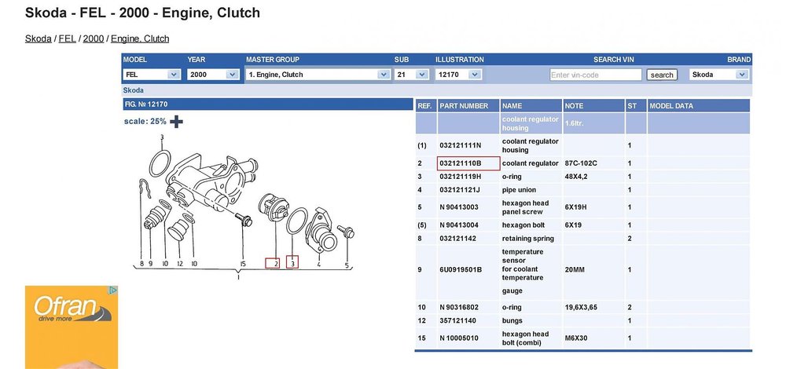Click part number 032121119H
786x369 pixels.
click(x=460, y=177)
